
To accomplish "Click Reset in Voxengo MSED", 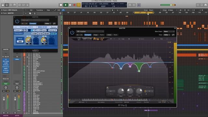I will coord(44,30).
